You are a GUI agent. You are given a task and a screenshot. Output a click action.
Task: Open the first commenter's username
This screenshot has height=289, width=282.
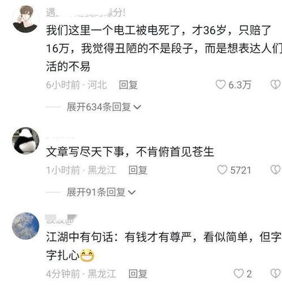[86, 13]
